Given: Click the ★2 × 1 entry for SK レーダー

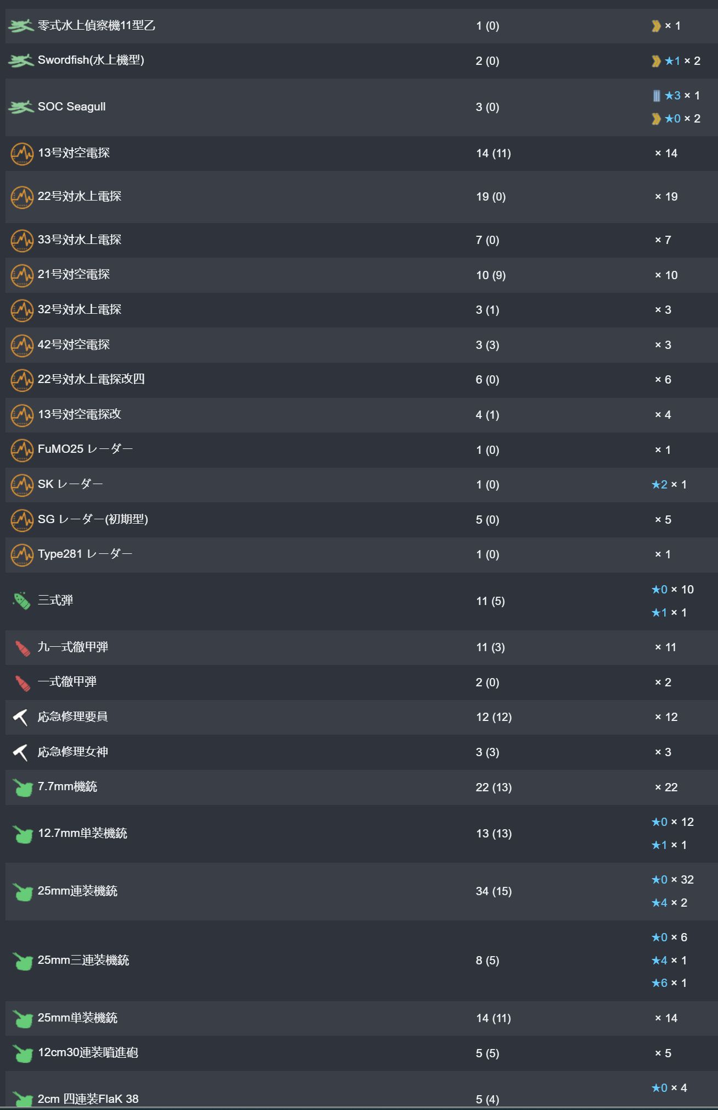Looking at the screenshot, I should click(669, 485).
